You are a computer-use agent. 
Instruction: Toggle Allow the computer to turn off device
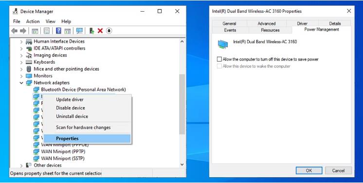[219, 59]
